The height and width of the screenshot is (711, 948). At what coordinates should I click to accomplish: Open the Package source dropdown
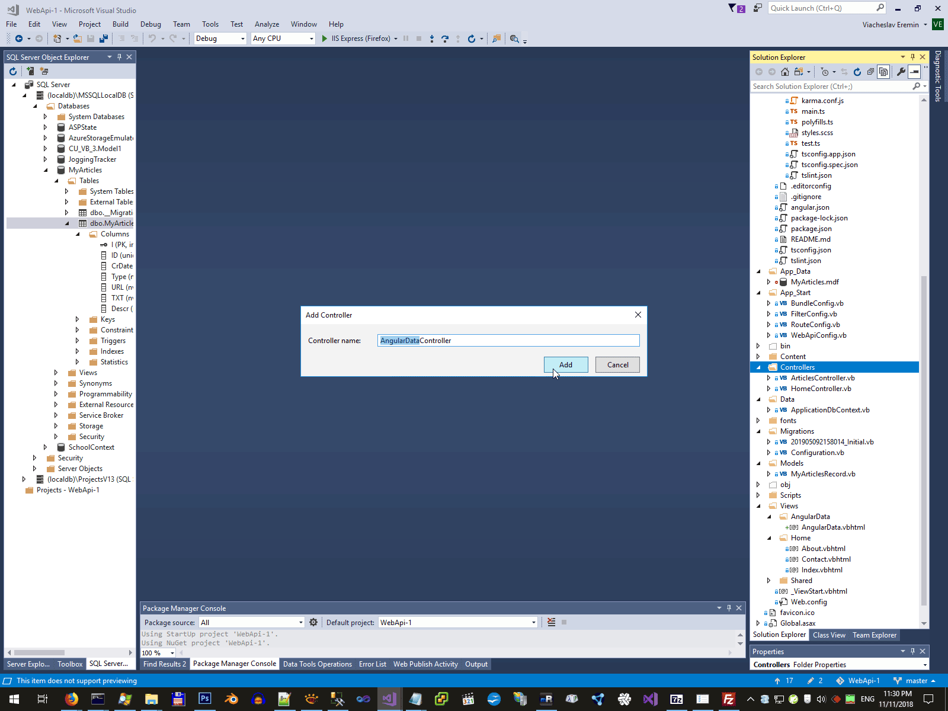252,622
